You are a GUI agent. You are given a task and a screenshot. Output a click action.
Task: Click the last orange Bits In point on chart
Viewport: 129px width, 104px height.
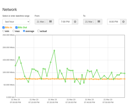pyautogui.click(x=125, y=79)
